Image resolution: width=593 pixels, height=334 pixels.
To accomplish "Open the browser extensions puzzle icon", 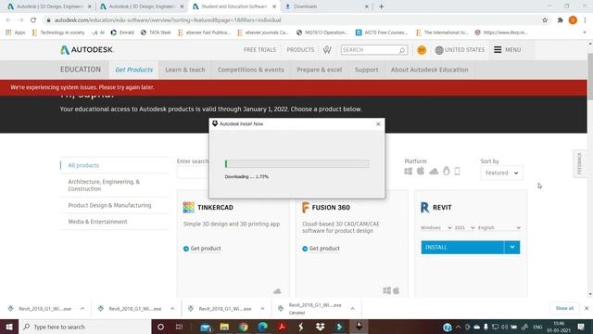I will pyautogui.click(x=560, y=20).
